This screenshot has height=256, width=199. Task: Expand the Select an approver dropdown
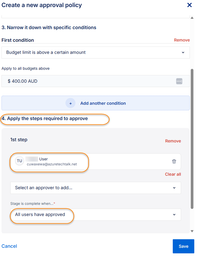coord(96,188)
